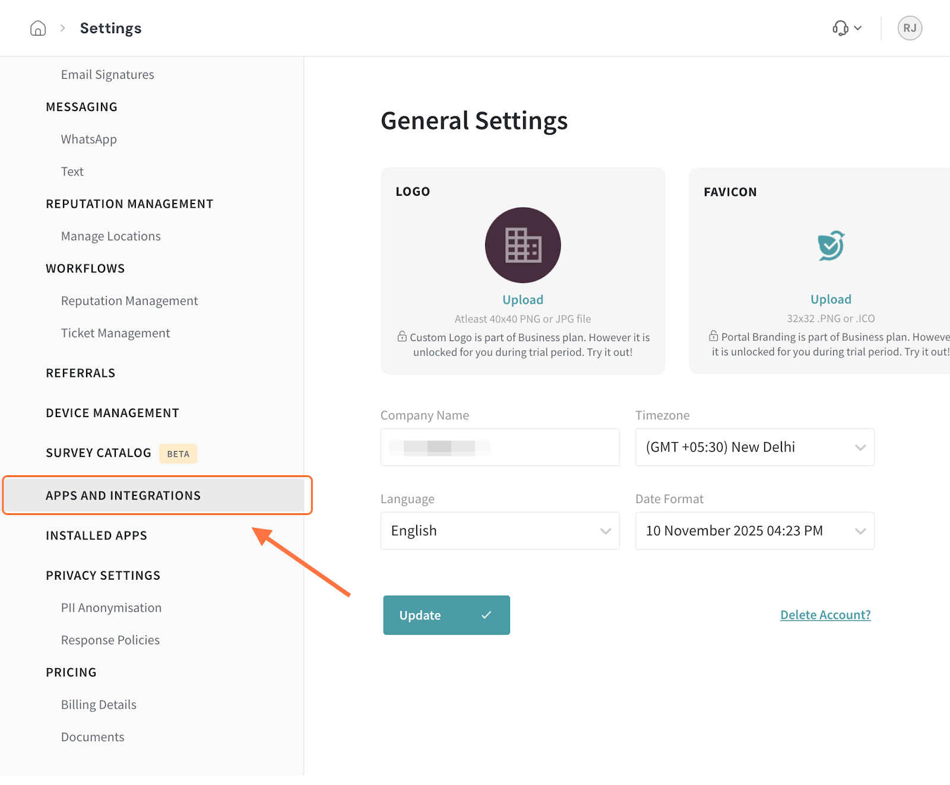Open the headset support menu

point(846,28)
